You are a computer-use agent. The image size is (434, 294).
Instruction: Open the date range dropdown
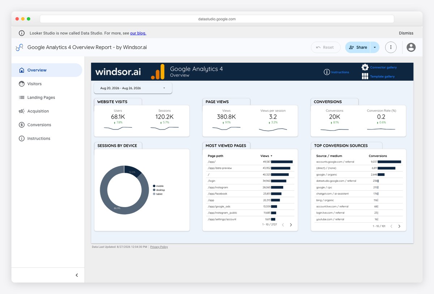click(x=133, y=88)
